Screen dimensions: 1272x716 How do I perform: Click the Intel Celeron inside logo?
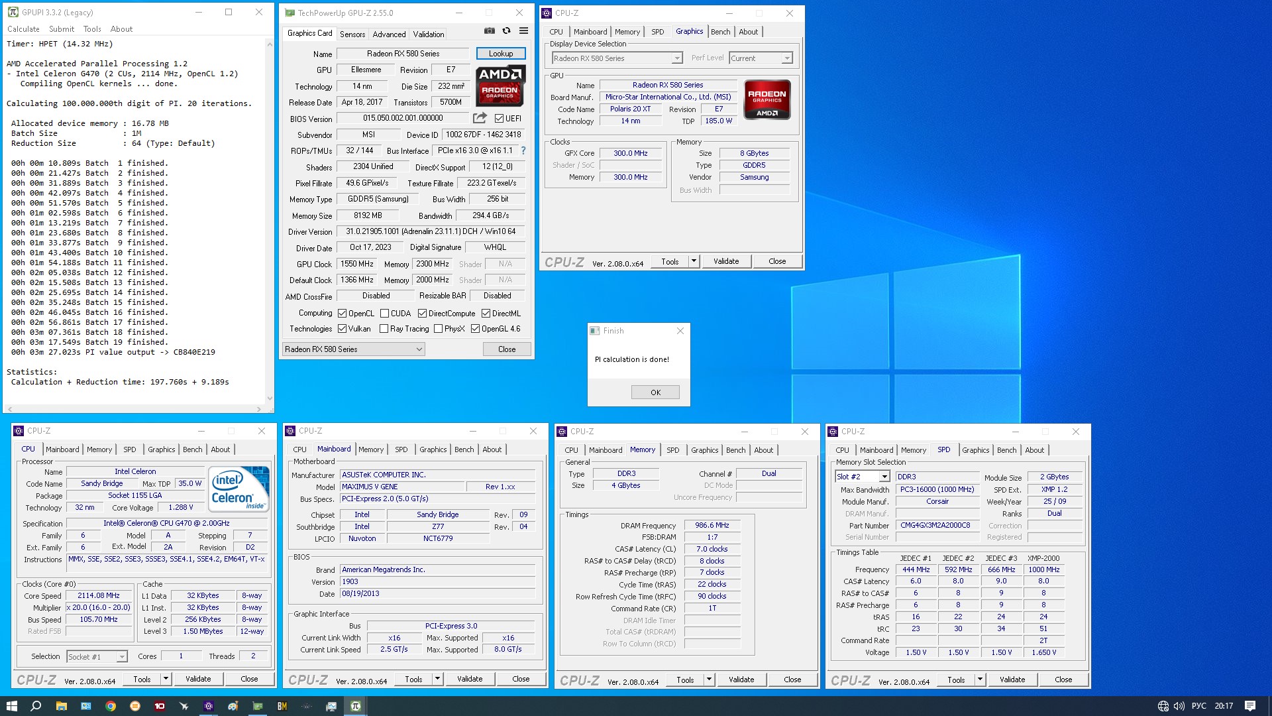[x=238, y=489]
